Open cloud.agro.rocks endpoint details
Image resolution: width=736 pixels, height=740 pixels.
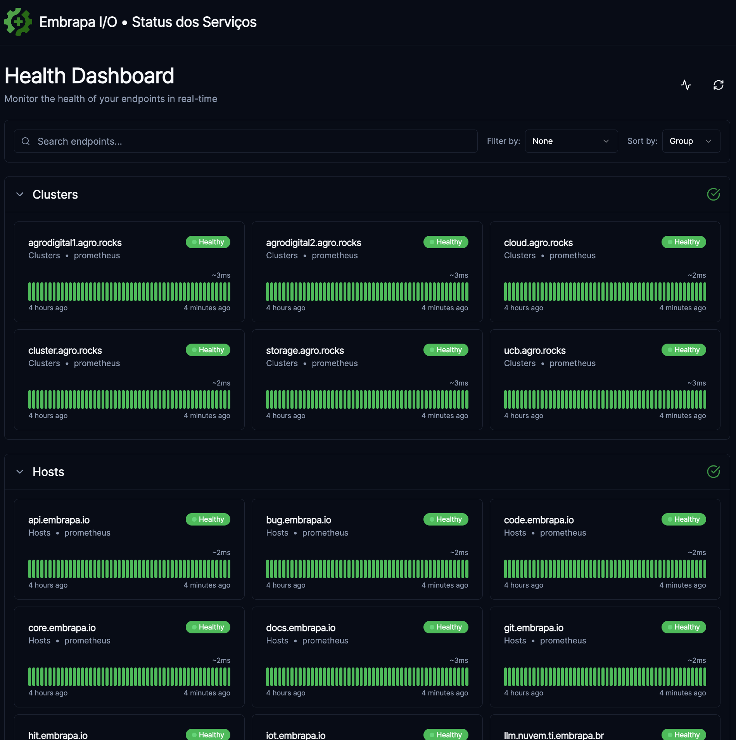tap(538, 243)
